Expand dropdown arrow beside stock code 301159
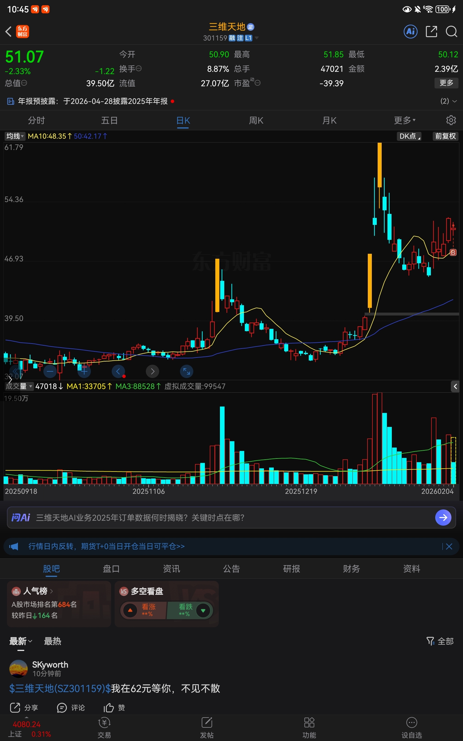Image resolution: width=463 pixels, height=741 pixels. 257,38
